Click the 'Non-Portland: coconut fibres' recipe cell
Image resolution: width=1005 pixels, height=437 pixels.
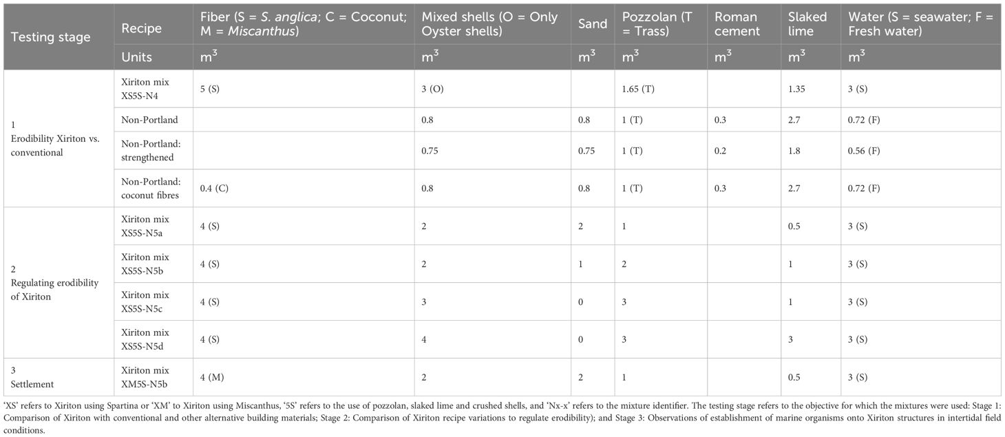coord(151,188)
